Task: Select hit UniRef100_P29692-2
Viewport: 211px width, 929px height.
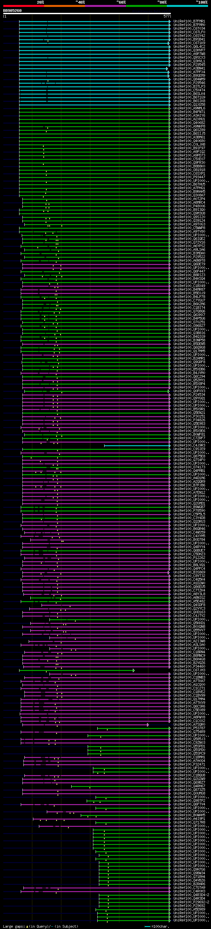Action: tap(191, 902)
